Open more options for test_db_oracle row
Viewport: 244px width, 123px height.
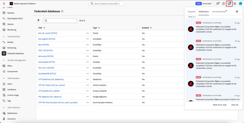[x=88, y=33]
